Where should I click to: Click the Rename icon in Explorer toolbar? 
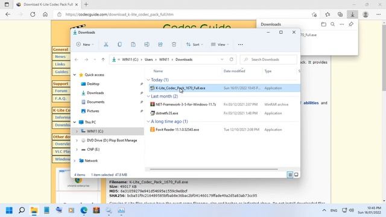point(147,45)
